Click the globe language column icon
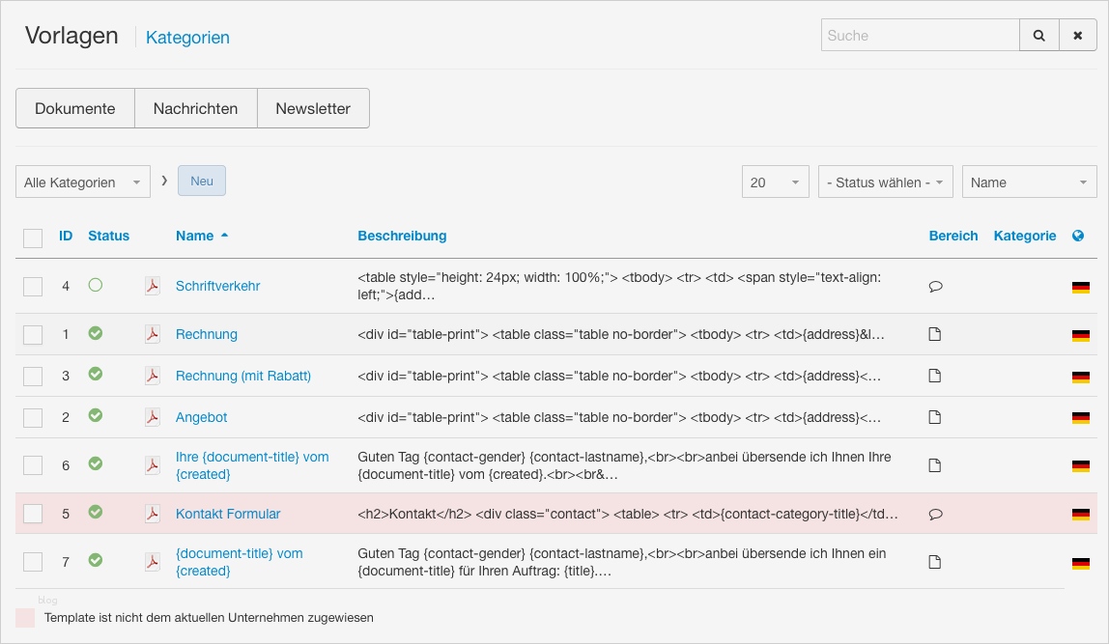The width and height of the screenshot is (1109, 644). tap(1078, 236)
